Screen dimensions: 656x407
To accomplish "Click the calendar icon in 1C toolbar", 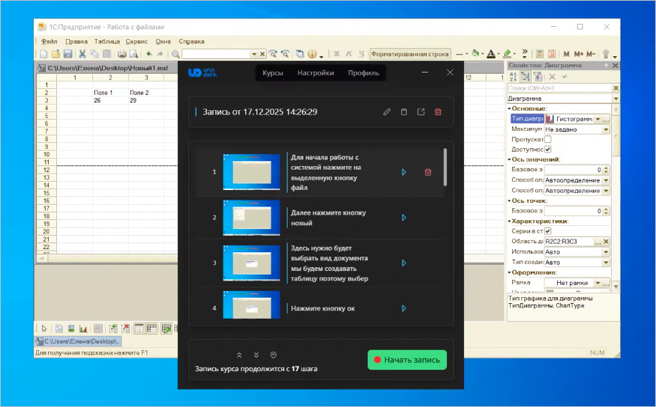I will pos(552,54).
